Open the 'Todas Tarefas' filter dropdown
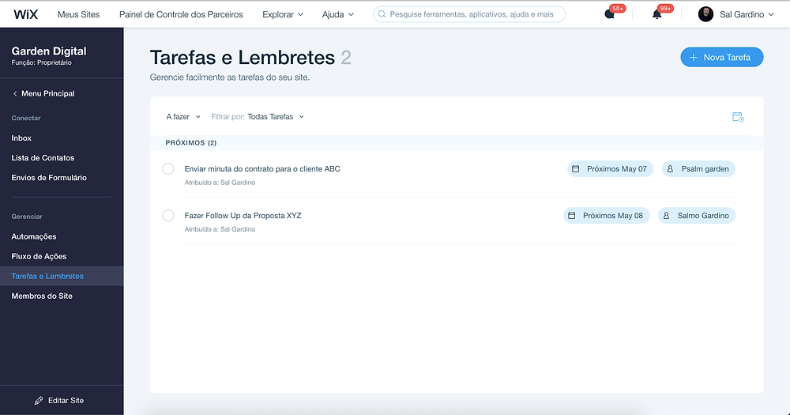The image size is (790, 415). pos(276,116)
